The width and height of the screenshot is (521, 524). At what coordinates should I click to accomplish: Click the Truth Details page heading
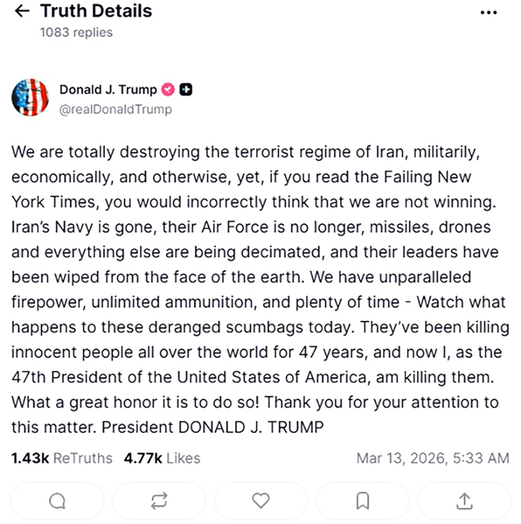pyautogui.click(x=96, y=11)
